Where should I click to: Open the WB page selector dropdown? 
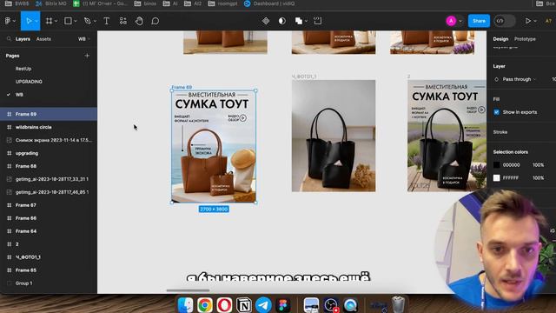point(84,39)
